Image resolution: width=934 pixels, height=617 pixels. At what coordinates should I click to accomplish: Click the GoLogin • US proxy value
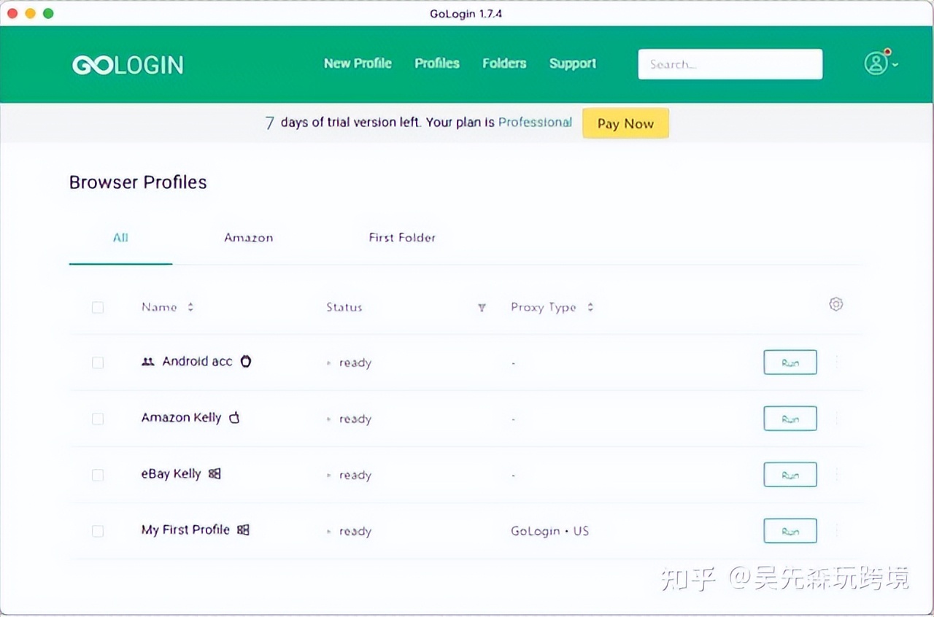549,531
